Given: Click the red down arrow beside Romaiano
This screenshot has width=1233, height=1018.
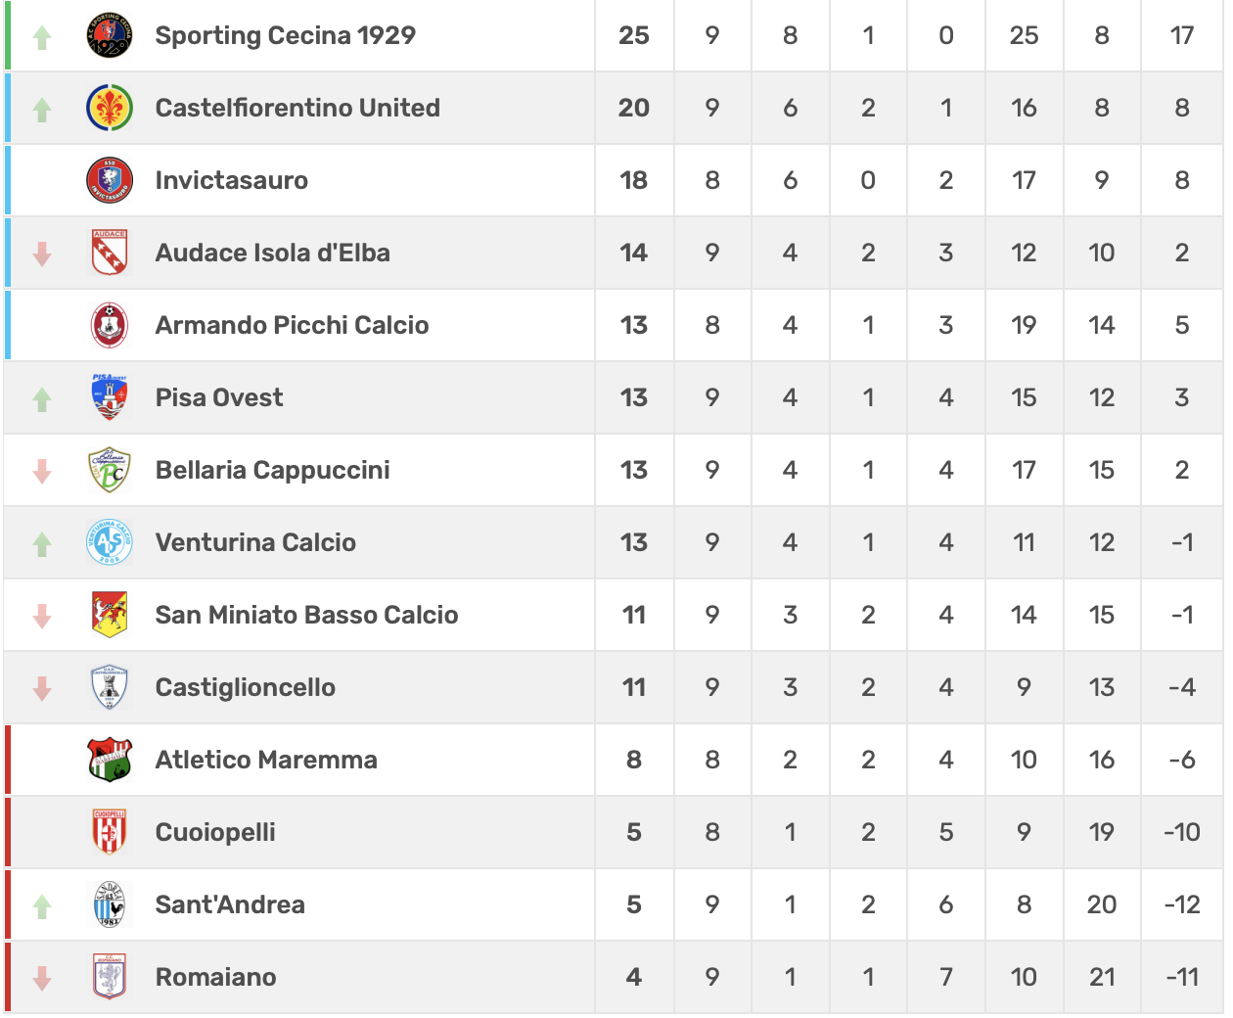Looking at the screenshot, I should [42, 978].
